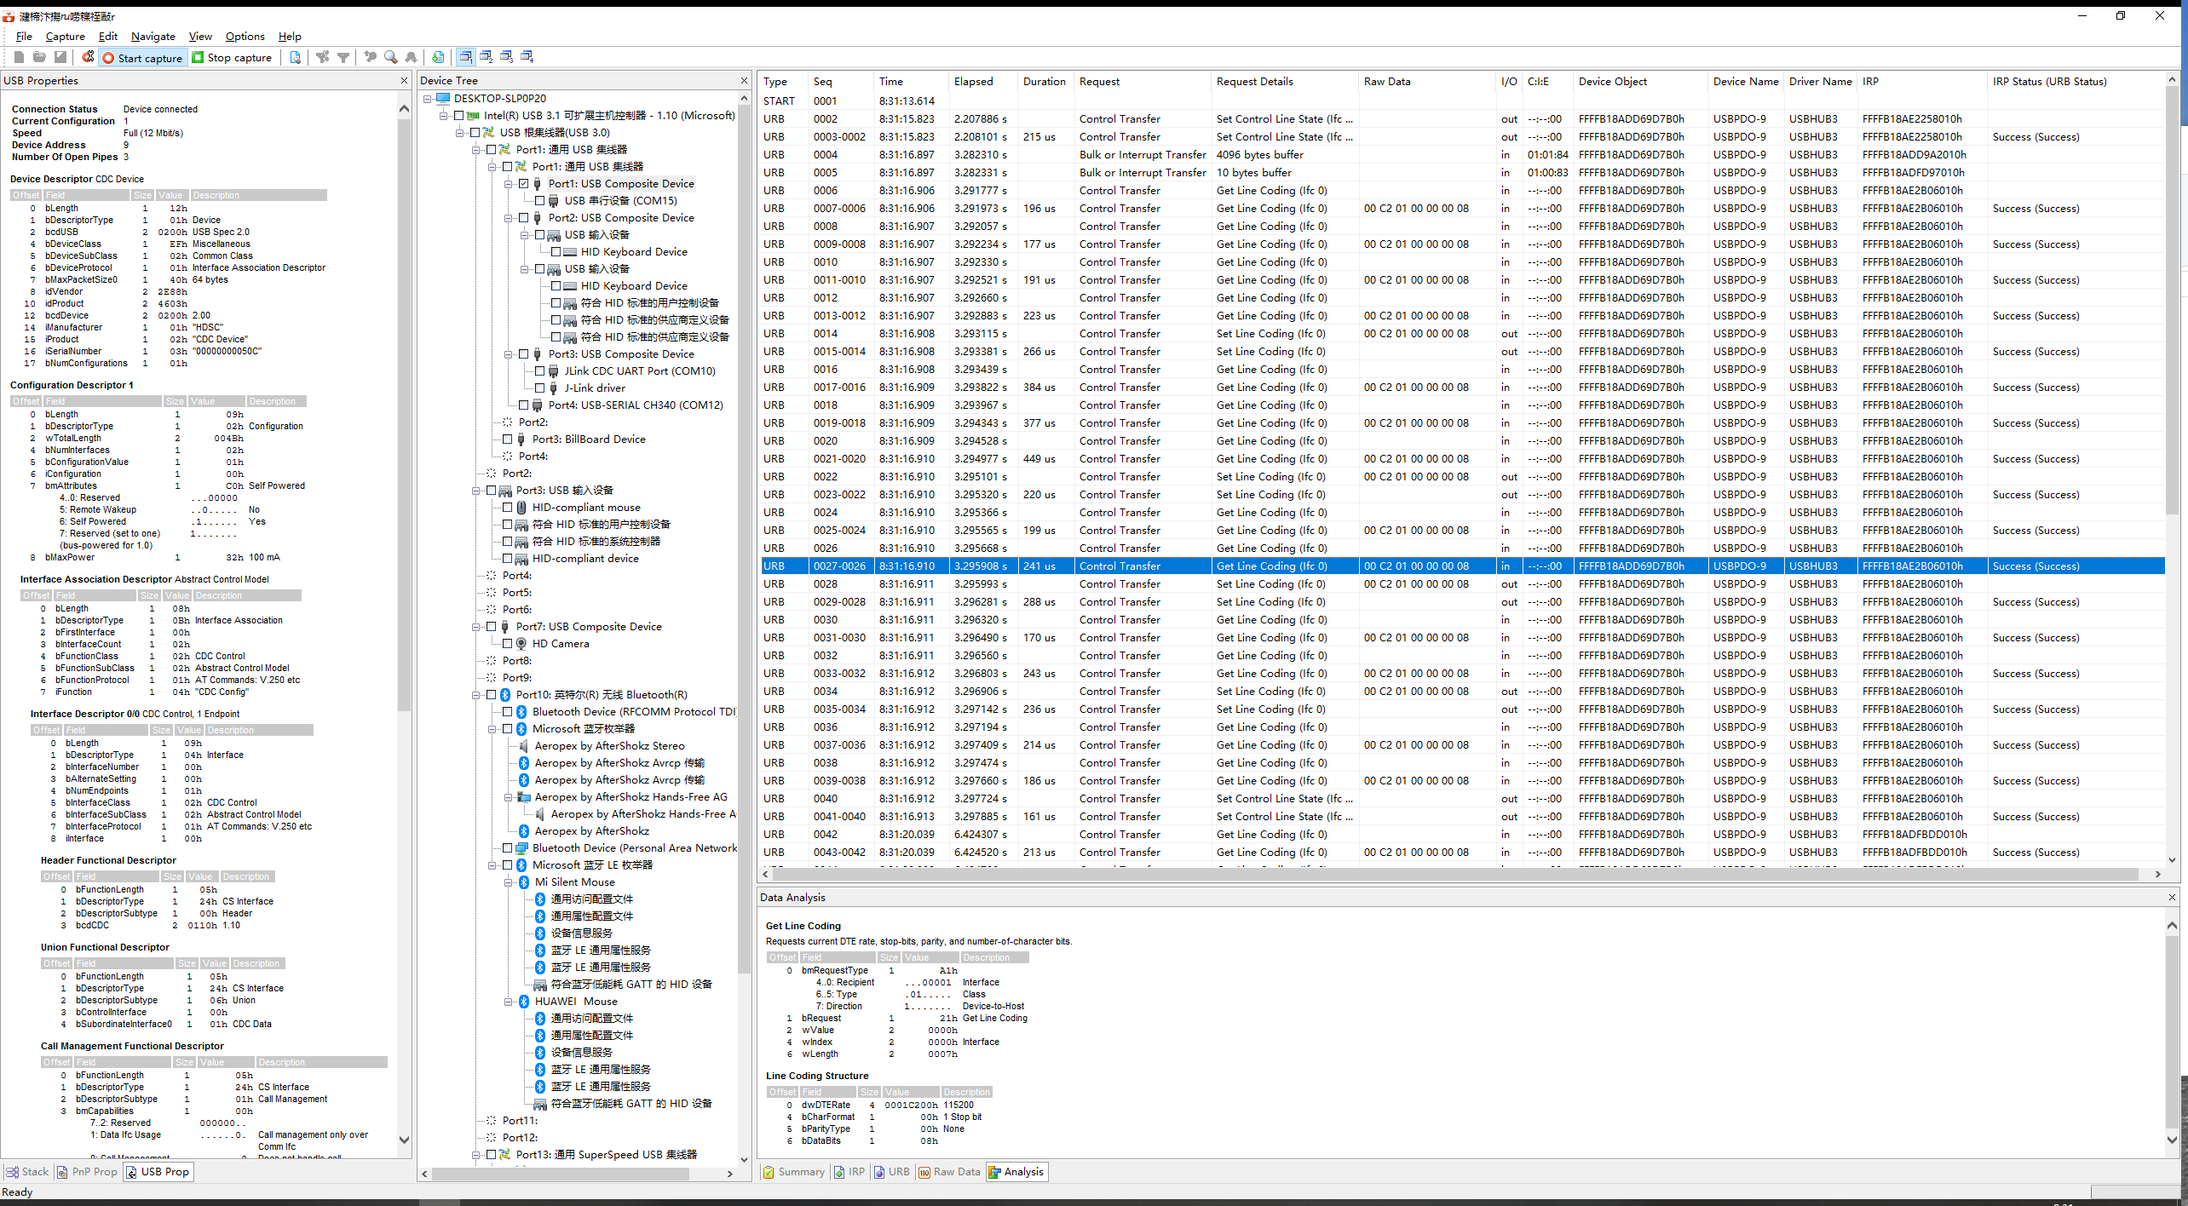Click the clear log document icon
Screen dimensions: 2188x1206
[295, 57]
